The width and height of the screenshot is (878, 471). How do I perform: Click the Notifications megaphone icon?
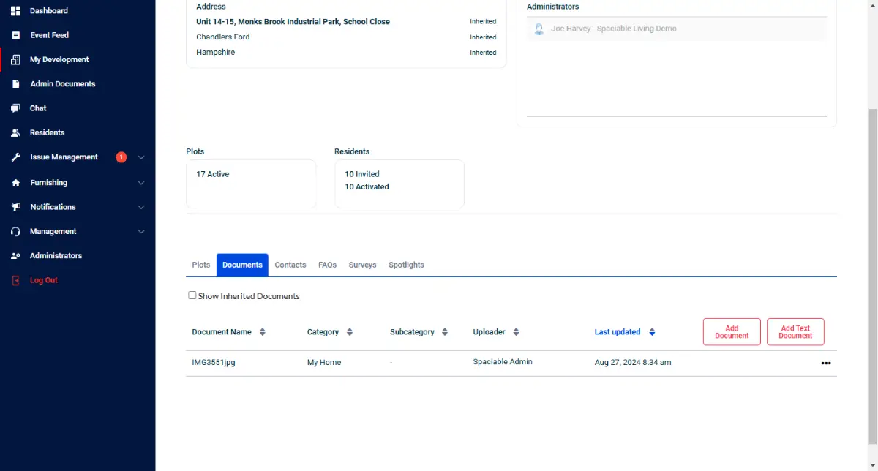click(15, 207)
